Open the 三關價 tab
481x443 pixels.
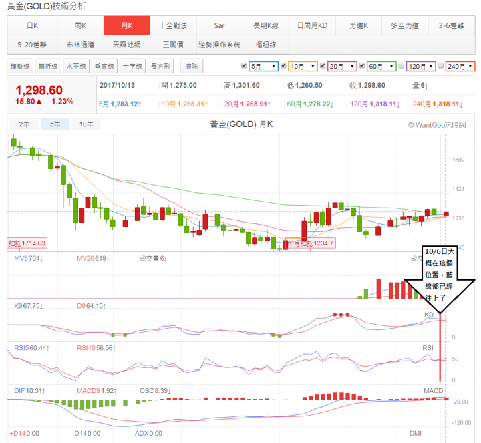(x=173, y=45)
